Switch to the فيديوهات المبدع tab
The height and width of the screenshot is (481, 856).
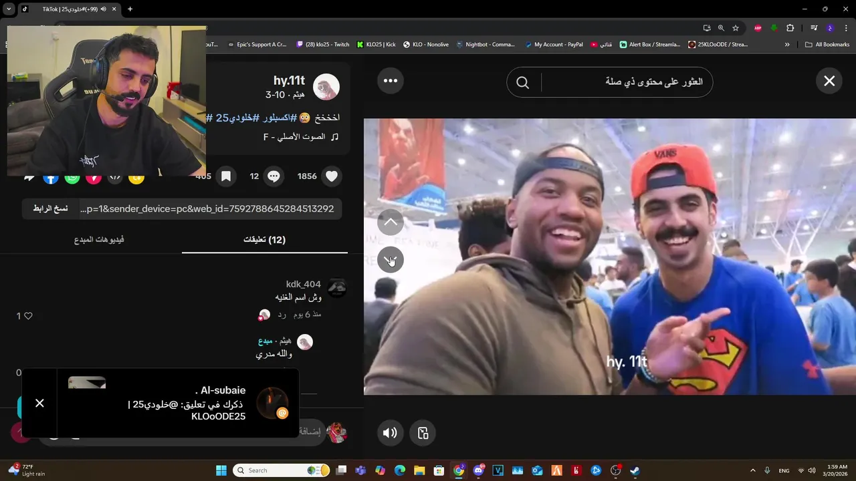pyautogui.click(x=99, y=239)
